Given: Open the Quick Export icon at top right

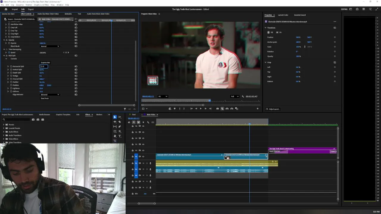Looking at the screenshot, I should coord(357,9).
